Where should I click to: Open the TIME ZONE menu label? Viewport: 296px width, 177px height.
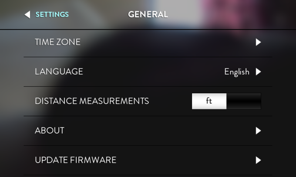57,42
